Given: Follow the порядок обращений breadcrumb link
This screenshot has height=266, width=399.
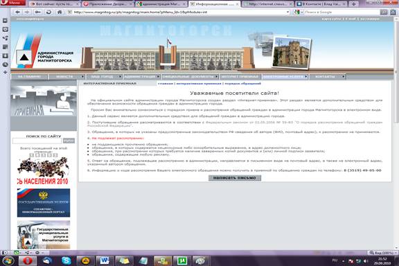Looking at the screenshot, I should [x=242, y=84].
